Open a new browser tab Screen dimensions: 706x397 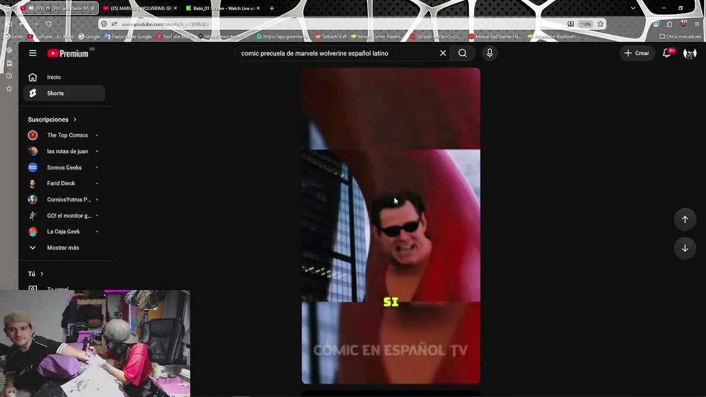(271, 8)
